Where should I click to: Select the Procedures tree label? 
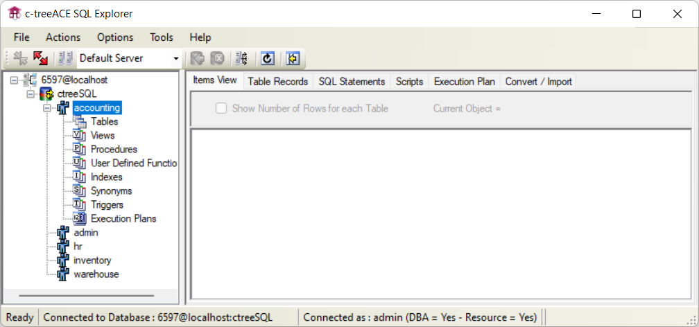tap(114, 149)
